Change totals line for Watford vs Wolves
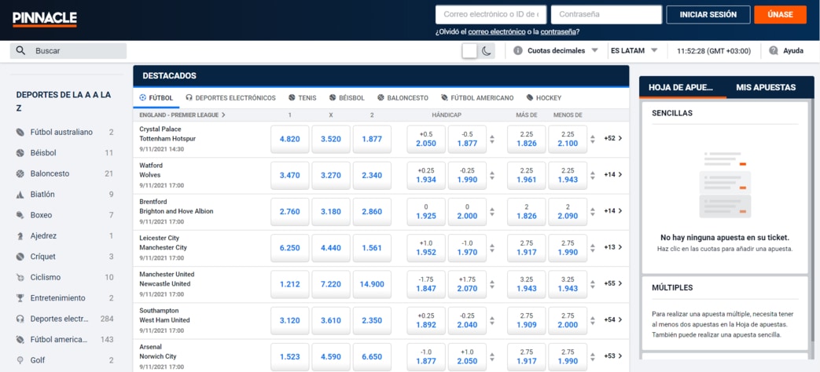 (x=593, y=175)
